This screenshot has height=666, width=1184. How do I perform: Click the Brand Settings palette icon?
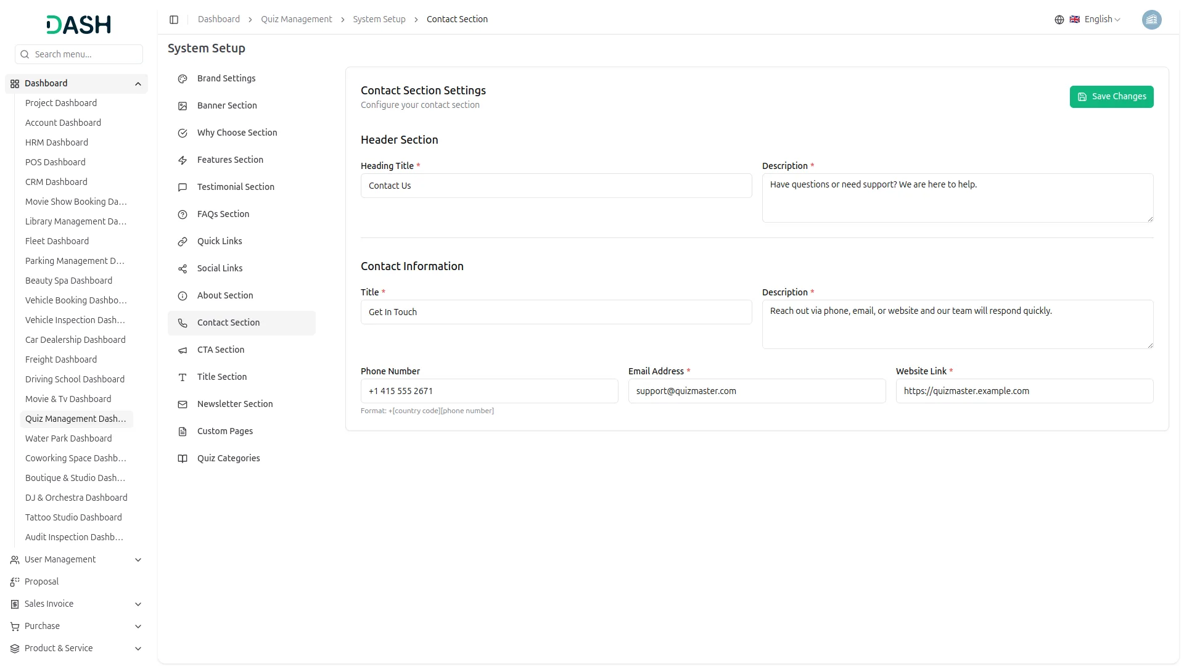click(x=183, y=79)
